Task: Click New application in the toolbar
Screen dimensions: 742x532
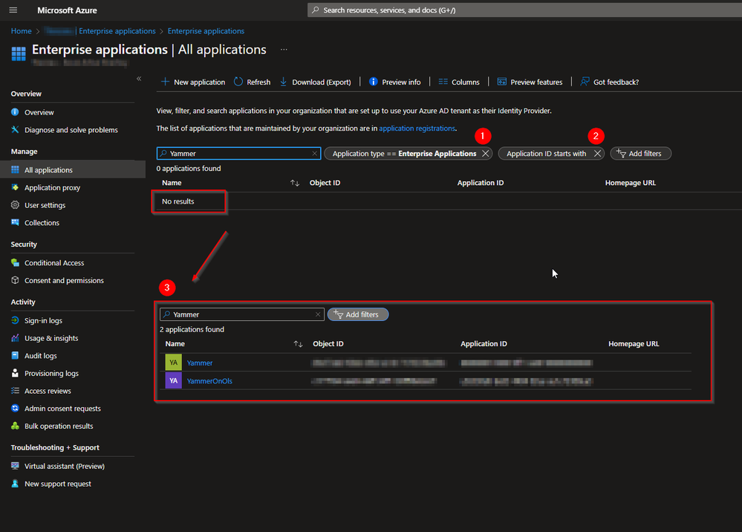Action: [193, 82]
